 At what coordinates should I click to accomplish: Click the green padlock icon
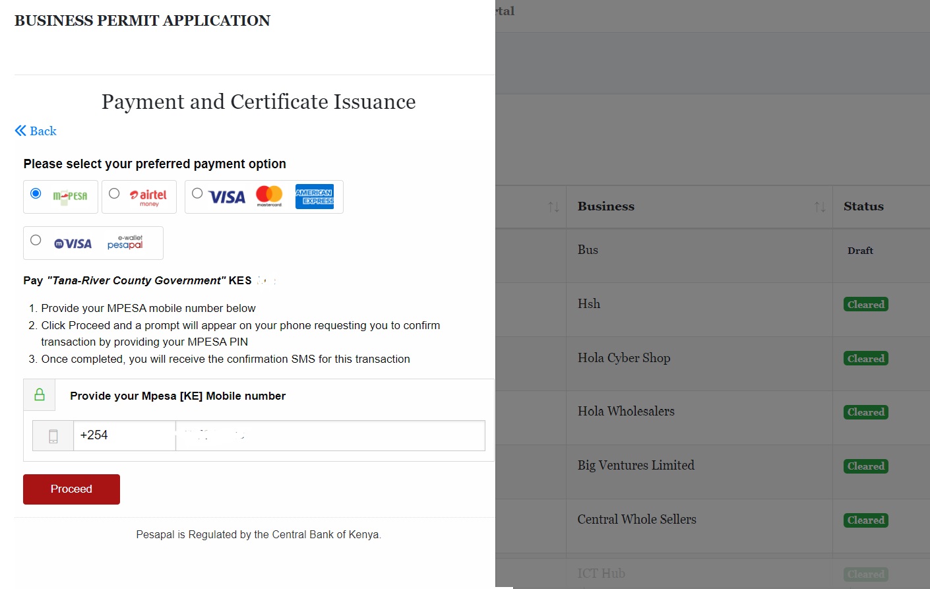40,395
